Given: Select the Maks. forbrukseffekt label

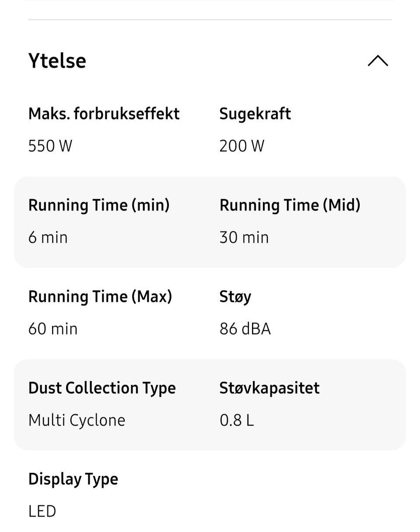Looking at the screenshot, I should pyautogui.click(x=104, y=114).
